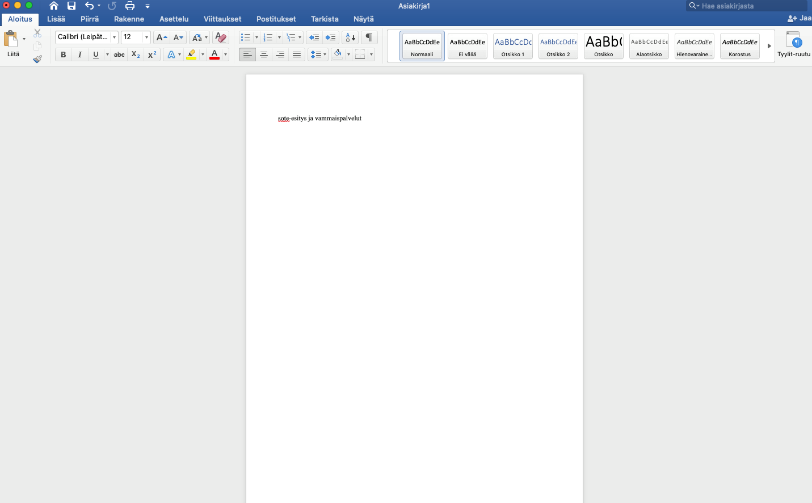Expand the paste options arrow
Image resolution: width=812 pixels, height=503 pixels.
click(x=24, y=39)
